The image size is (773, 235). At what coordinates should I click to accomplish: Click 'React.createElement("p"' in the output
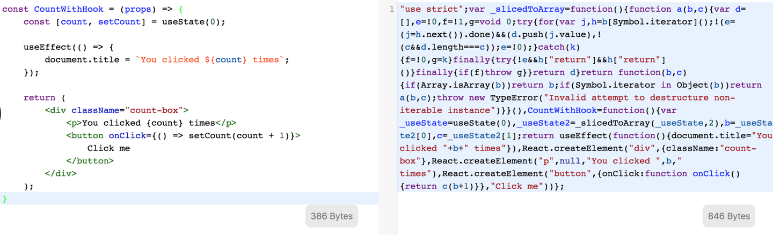(x=493, y=161)
